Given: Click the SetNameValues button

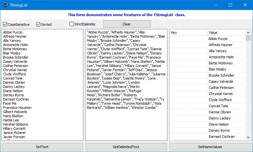Looking at the screenshot, I should click(210, 147).
